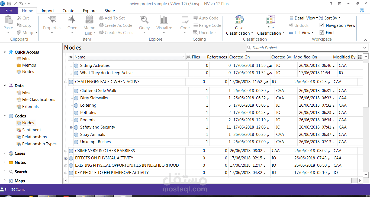The height and width of the screenshot is (197, 370).
Task: Click inside the Search Project field
Action: (298, 48)
